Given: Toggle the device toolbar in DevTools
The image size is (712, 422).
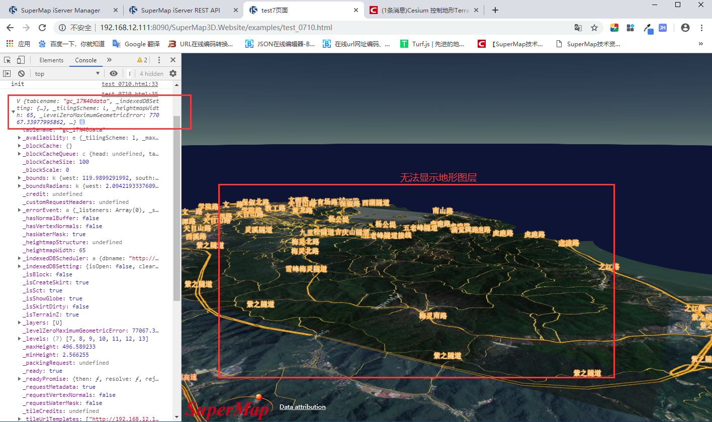Looking at the screenshot, I should (x=21, y=60).
